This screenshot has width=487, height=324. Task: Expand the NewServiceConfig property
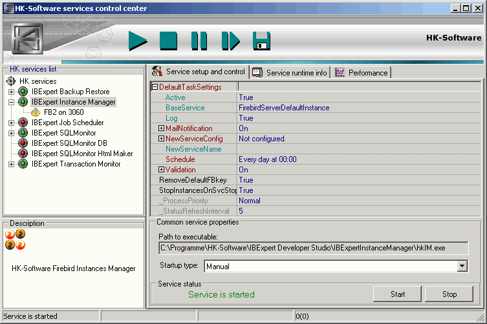(161, 139)
